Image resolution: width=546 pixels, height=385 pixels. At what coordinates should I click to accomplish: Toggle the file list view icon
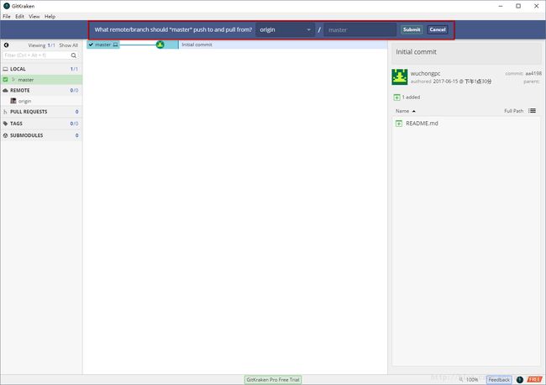click(x=532, y=111)
